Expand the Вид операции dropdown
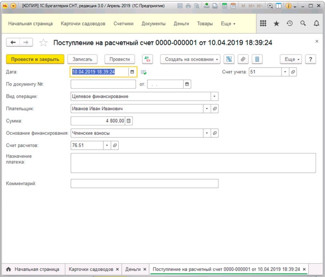Image resolution: width=325 pixels, height=277 pixels. [214, 96]
